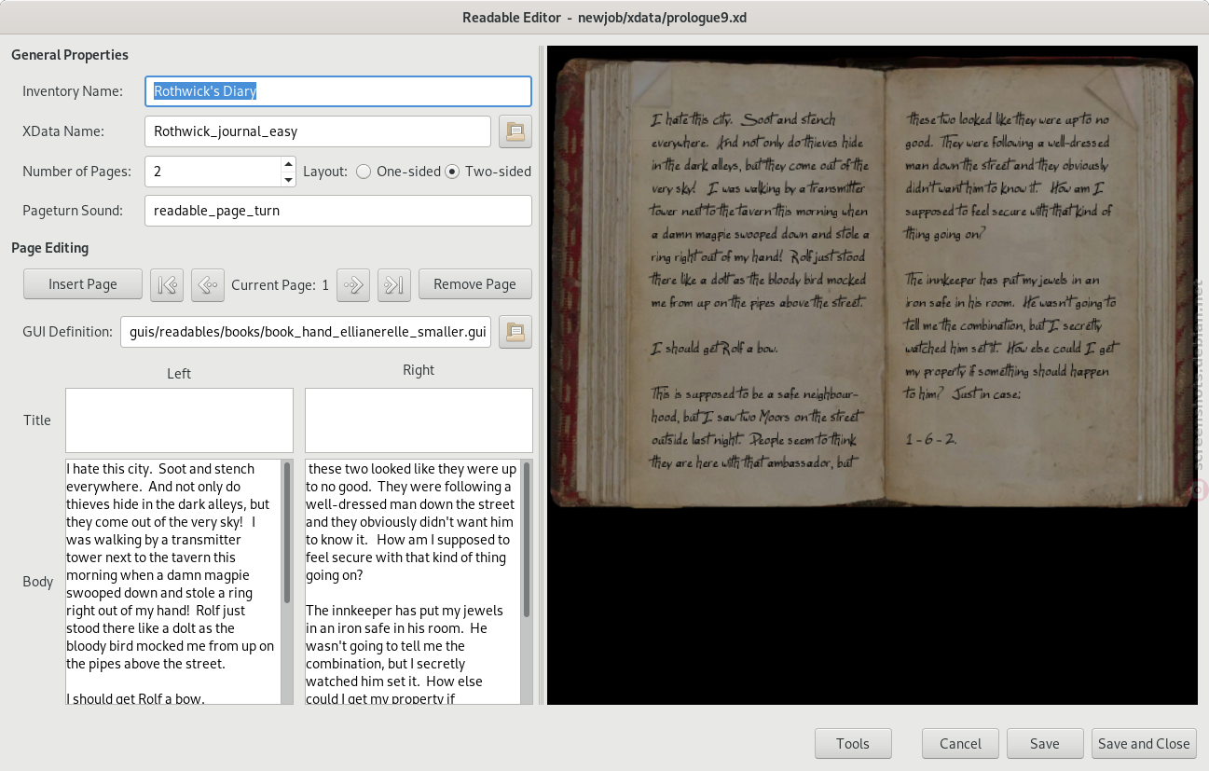Image resolution: width=1209 pixels, height=771 pixels.
Task: Click the 'Layout:' label
Action: tap(325, 172)
